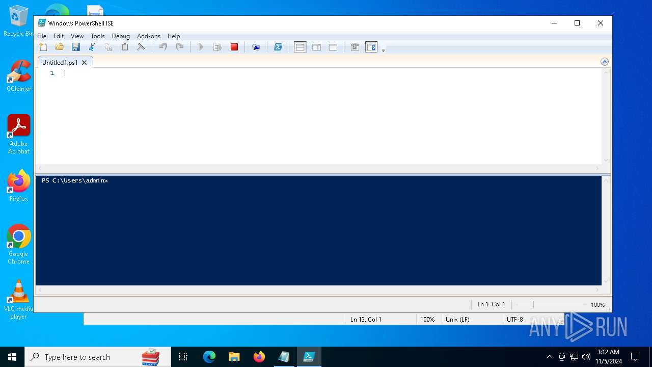Select the Untitled1.ps1 tab
This screenshot has width=652, height=367.
[60, 62]
